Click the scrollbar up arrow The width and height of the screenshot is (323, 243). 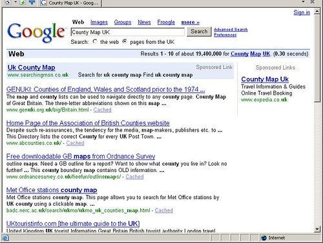pos(317,11)
